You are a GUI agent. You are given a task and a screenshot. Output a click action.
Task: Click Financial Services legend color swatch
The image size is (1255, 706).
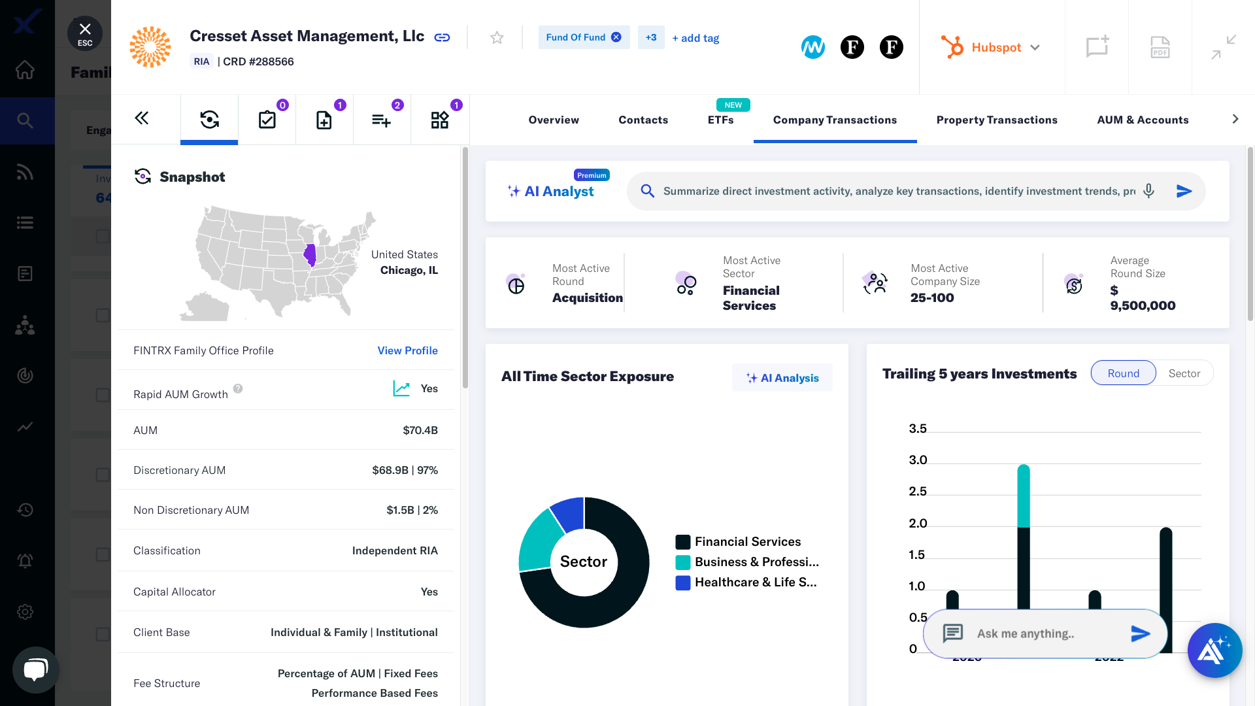(682, 542)
